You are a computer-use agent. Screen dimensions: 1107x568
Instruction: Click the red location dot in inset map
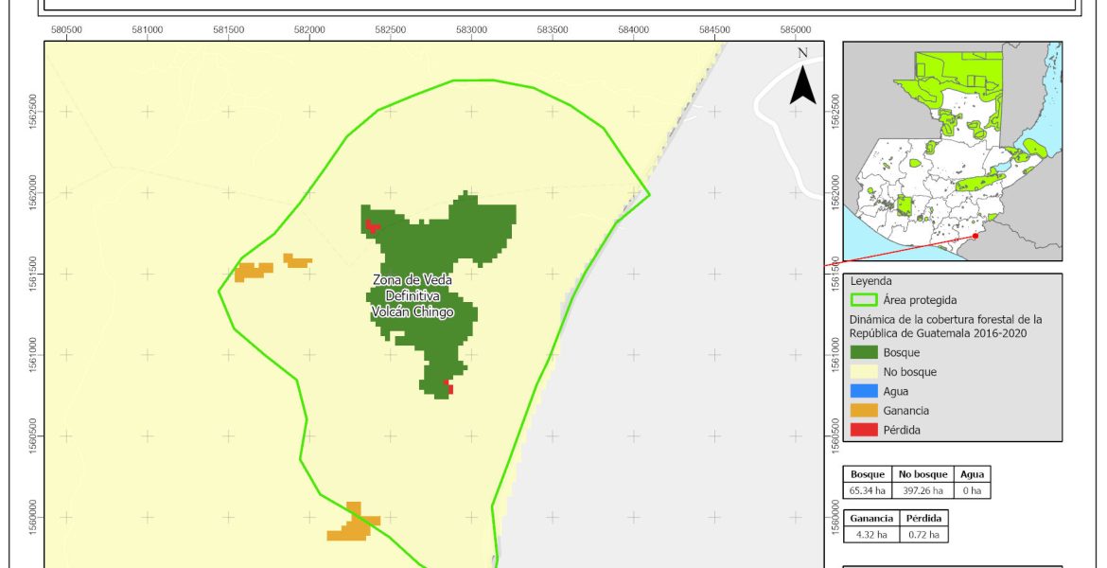975,237
